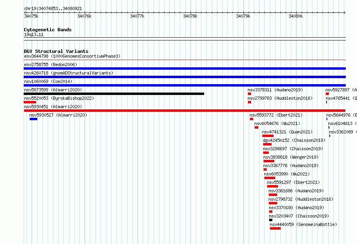This screenshot has width=357, height=244.
Task: Select nsv4260718 (gnomADStructuralVariants) label
Action: tap(69, 73)
